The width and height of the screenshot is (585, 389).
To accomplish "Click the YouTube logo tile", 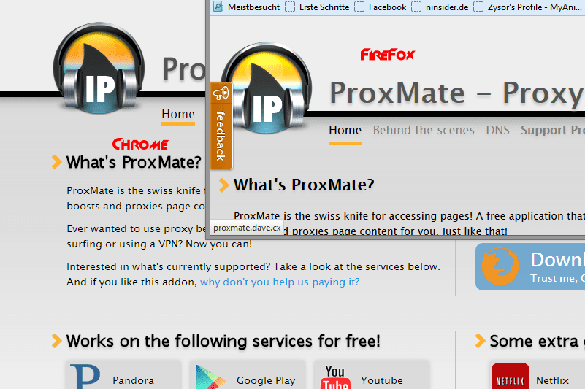I will click(x=335, y=377).
